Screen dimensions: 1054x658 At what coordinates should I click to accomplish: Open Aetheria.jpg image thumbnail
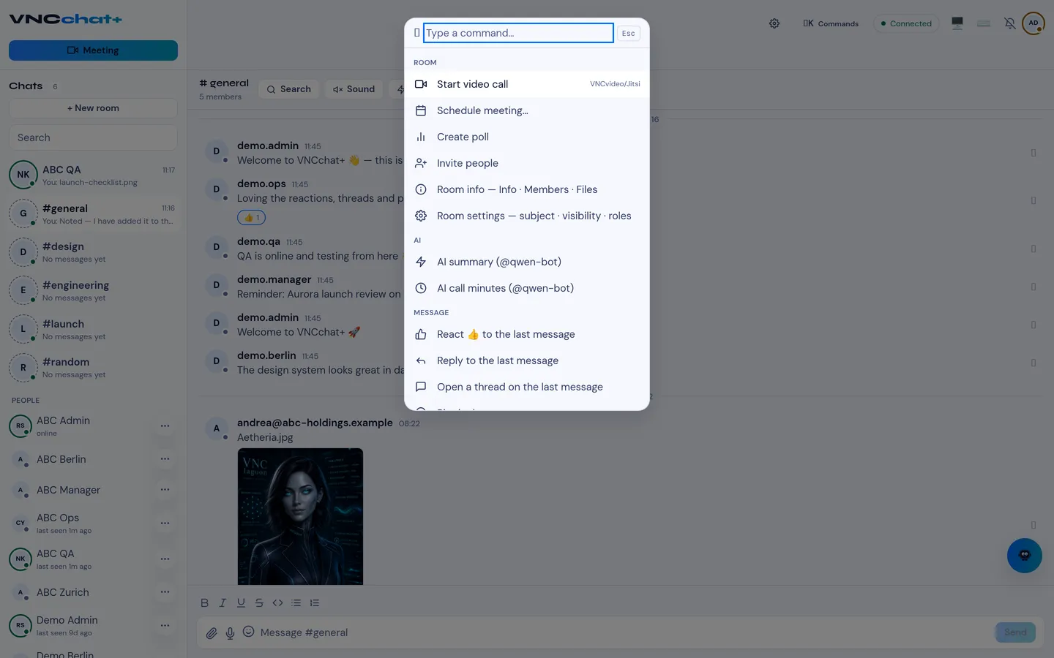[x=300, y=516]
